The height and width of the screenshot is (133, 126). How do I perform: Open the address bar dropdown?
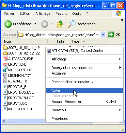tap(103, 34)
